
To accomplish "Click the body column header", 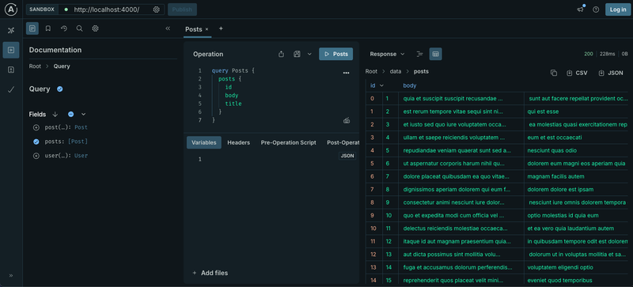I will (410, 85).
